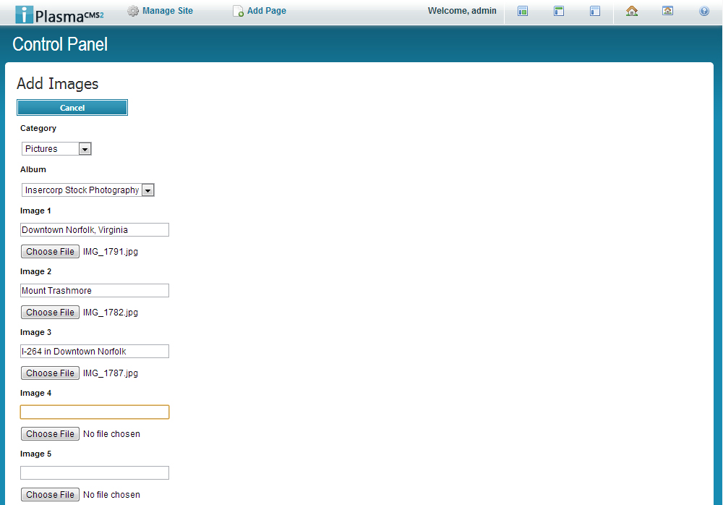This screenshot has width=723, height=505.
Task: Click the Add Page document icon
Action: pyautogui.click(x=238, y=11)
